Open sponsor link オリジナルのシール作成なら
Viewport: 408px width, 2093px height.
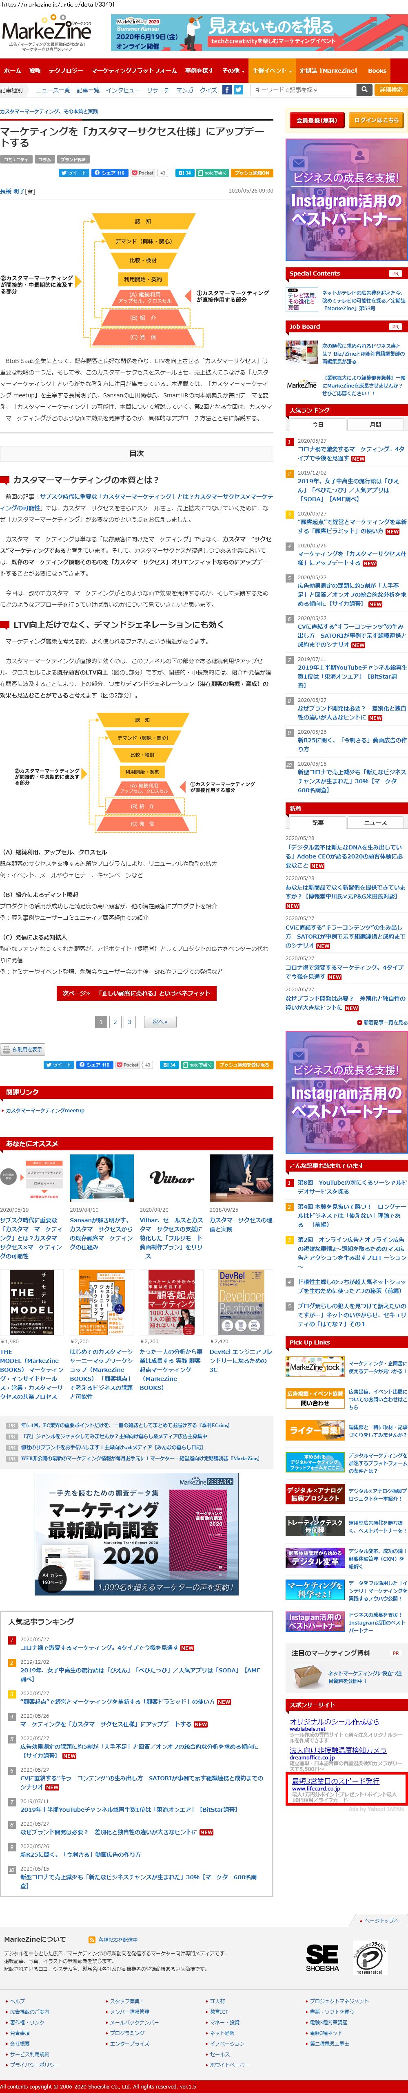334,1721
